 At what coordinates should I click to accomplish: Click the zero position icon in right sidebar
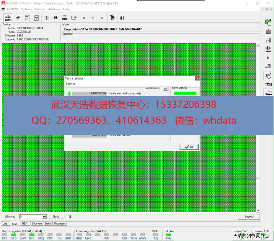[x=268, y=49]
